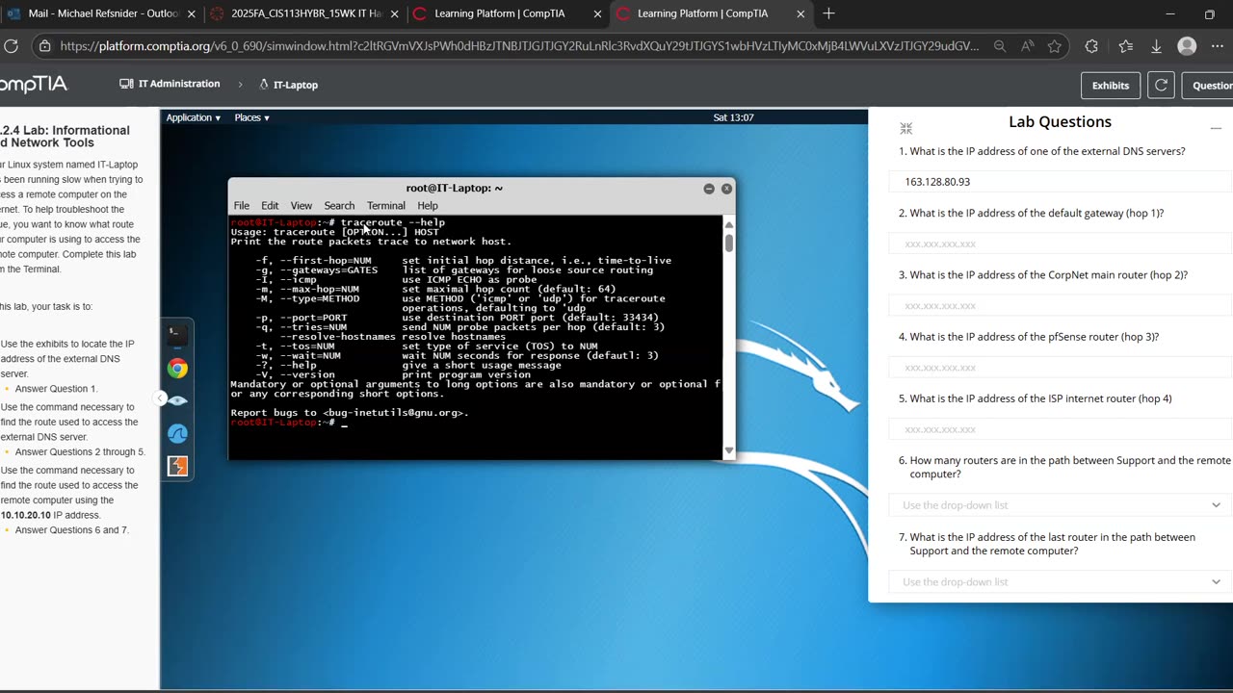Open the Burp Suite icon in the dock
This screenshot has width=1233, height=693.
(x=177, y=467)
